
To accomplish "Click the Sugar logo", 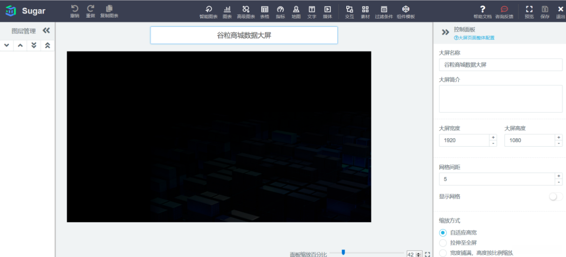I will pyautogui.click(x=26, y=11).
